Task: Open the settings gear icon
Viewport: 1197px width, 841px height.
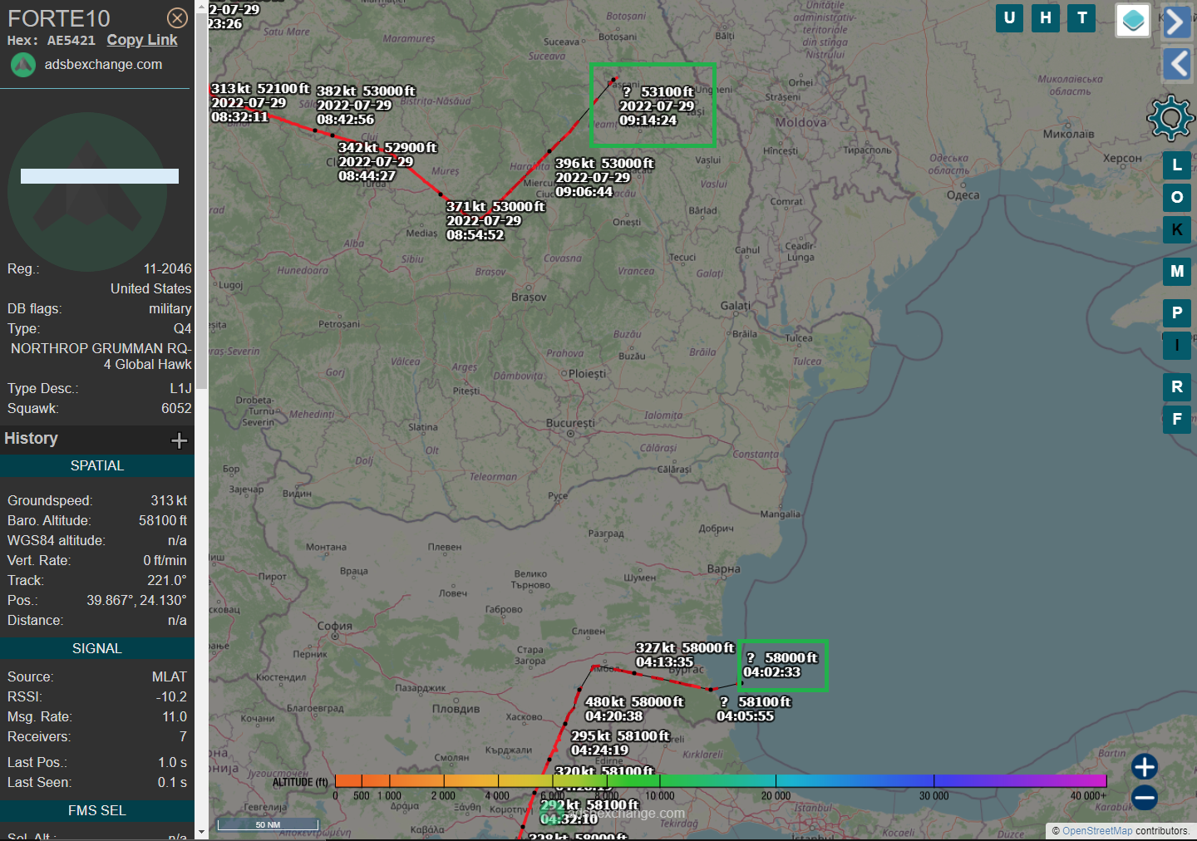Action: click(1170, 118)
